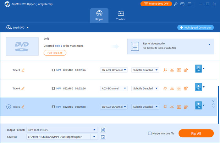Open the Full Title List

click(55, 53)
